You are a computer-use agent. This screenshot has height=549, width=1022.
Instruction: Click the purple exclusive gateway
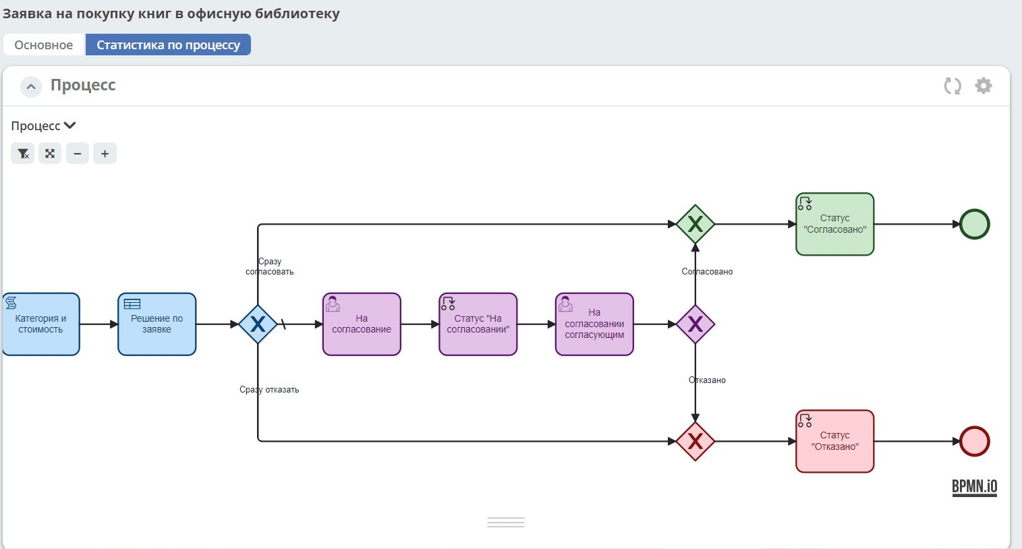pyautogui.click(x=695, y=324)
